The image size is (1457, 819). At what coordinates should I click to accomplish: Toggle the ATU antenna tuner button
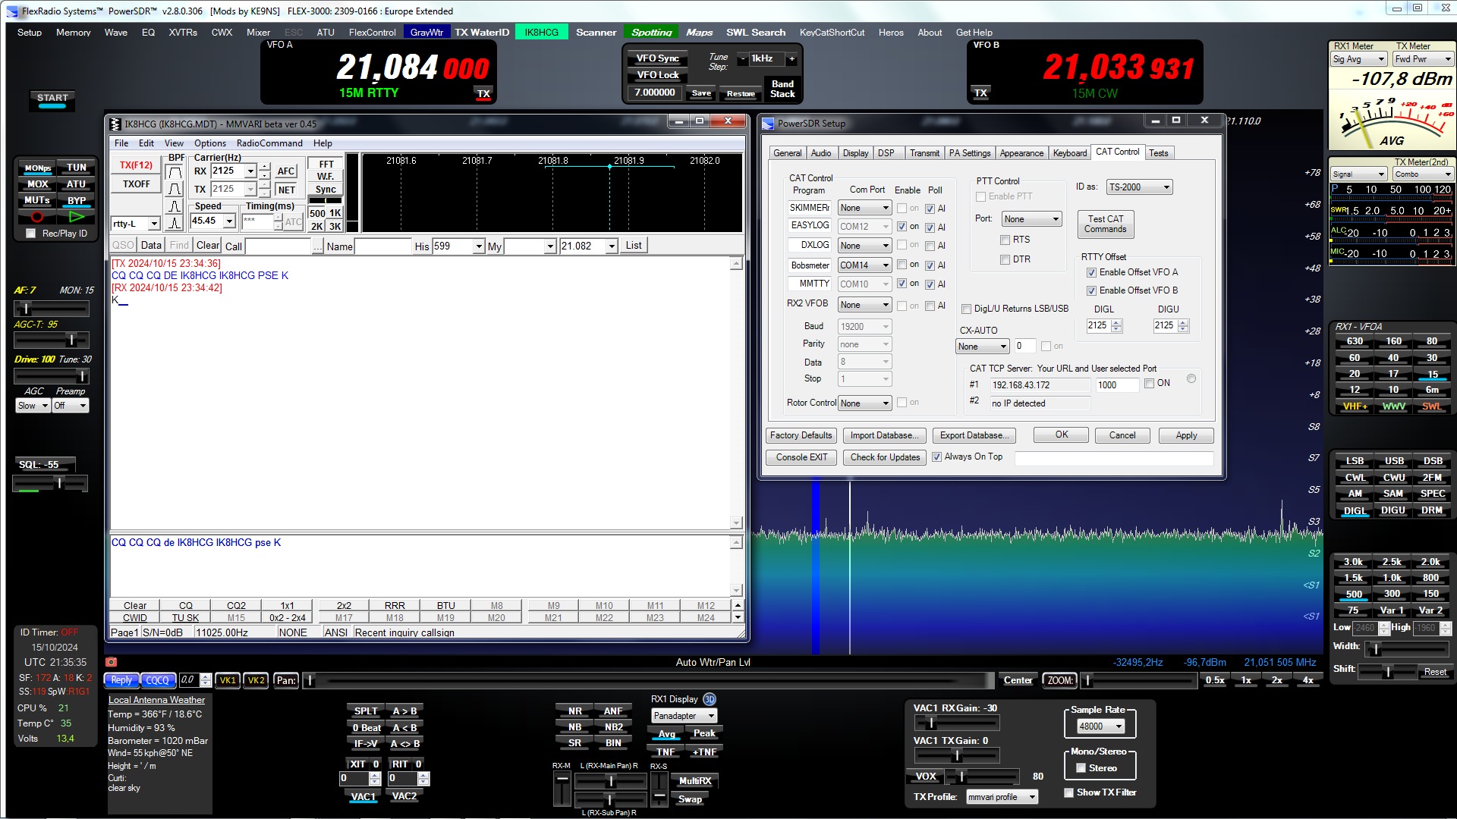pos(77,184)
